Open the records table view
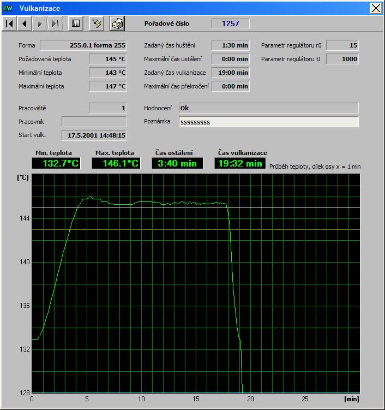The image size is (385, 410). point(76,23)
